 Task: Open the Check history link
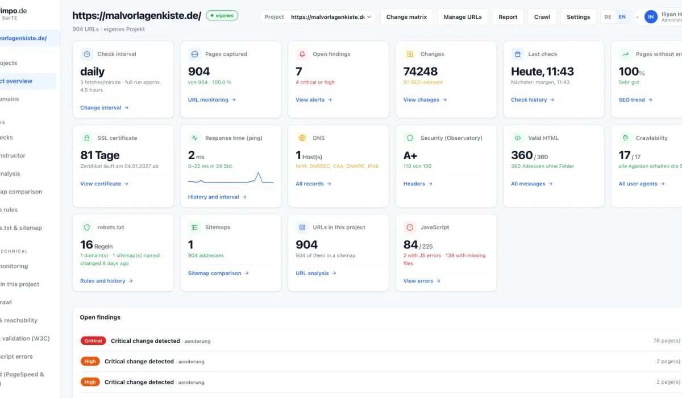coord(533,100)
